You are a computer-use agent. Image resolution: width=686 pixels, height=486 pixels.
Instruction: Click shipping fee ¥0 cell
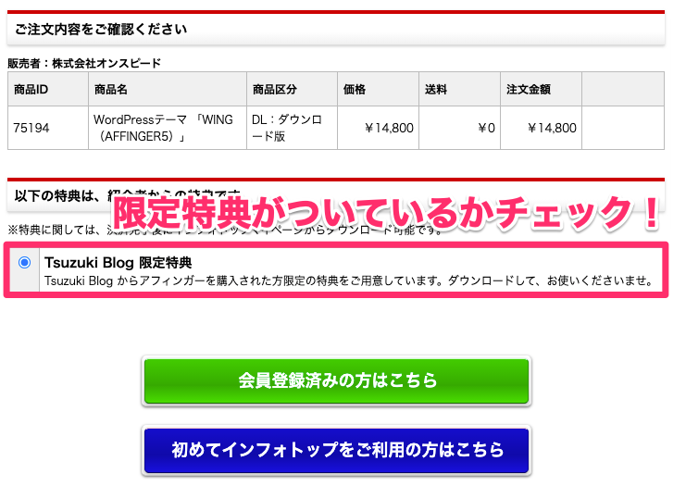(x=459, y=128)
